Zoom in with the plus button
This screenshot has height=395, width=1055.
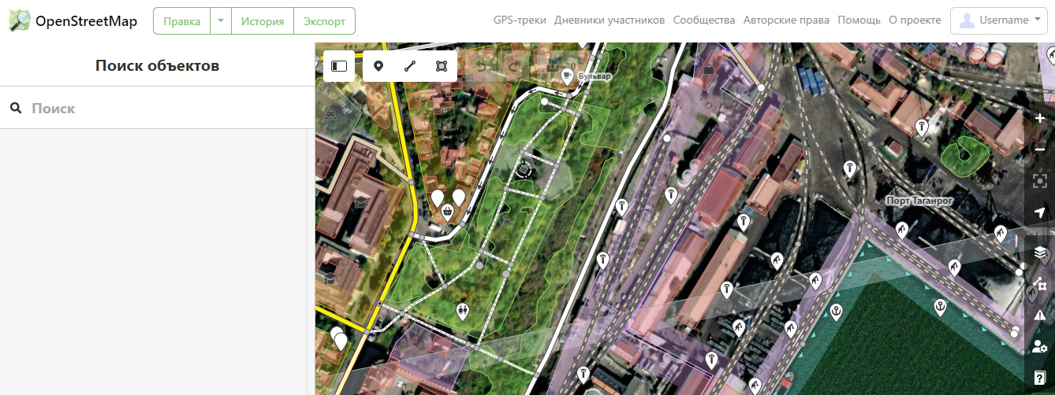coord(1039,118)
